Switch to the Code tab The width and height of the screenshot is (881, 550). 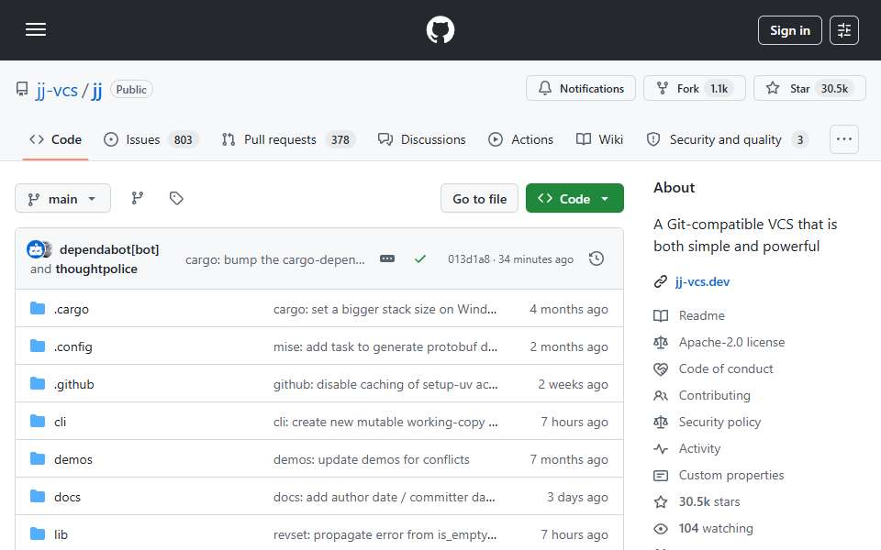pyautogui.click(x=55, y=139)
